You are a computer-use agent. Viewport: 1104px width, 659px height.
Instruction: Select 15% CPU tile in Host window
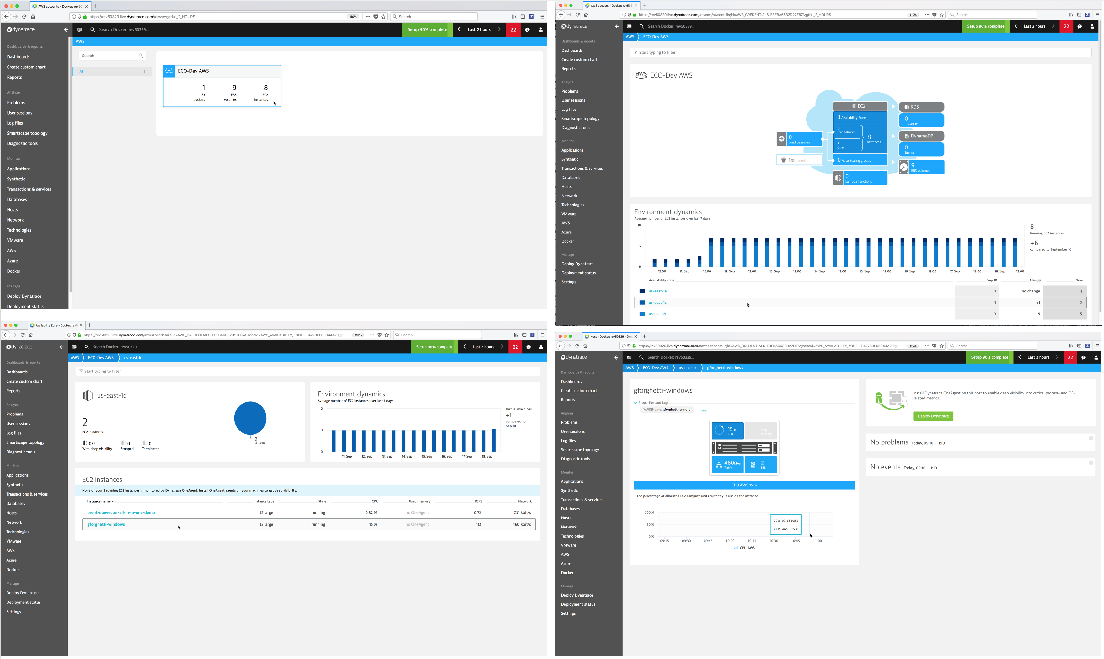[727, 431]
